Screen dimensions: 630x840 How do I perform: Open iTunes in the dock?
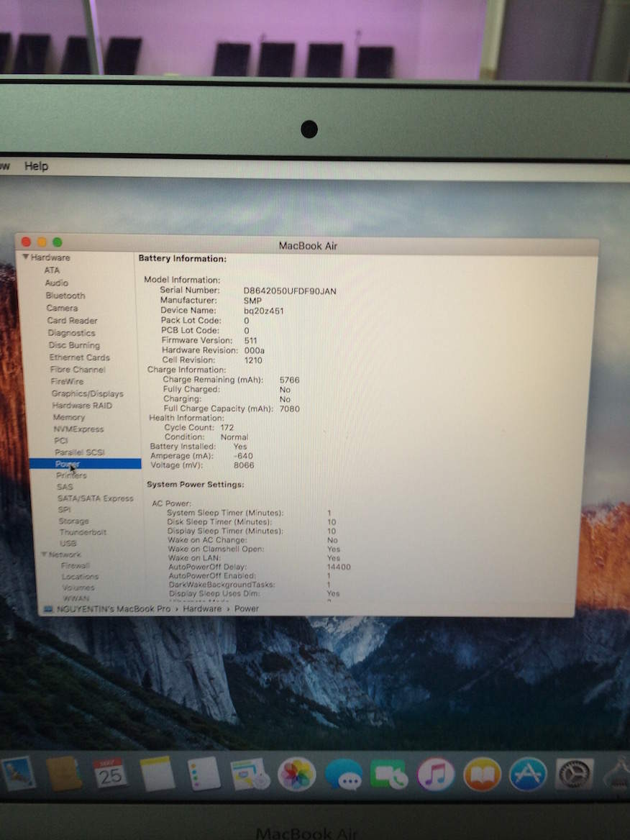pyautogui.click(x=436, y=775)
